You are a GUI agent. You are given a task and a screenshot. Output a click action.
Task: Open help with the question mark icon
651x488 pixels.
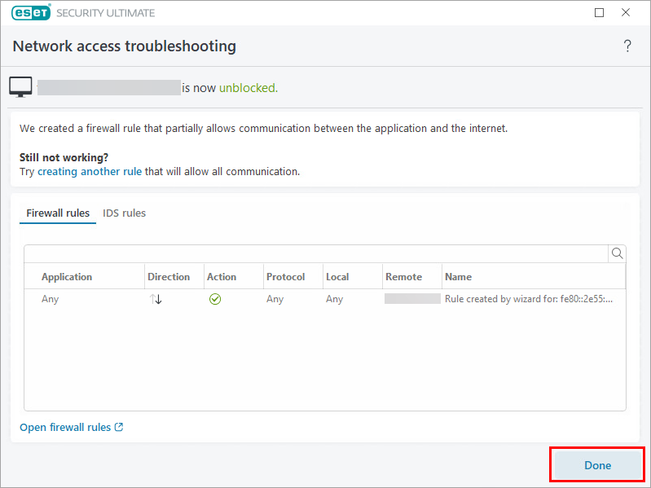(x=627, y=46)
